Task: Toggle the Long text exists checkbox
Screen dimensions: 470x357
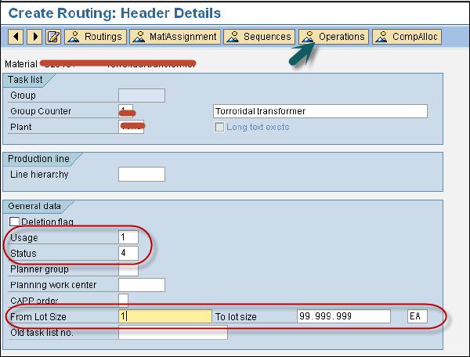Action: (x=219, y=127)
